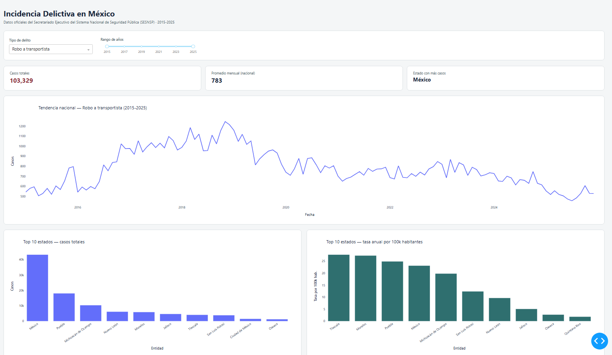Click the Estado con más casos México card
This screenshot has height=355, width=612.
pyautogui.click(x=505, y=78)
